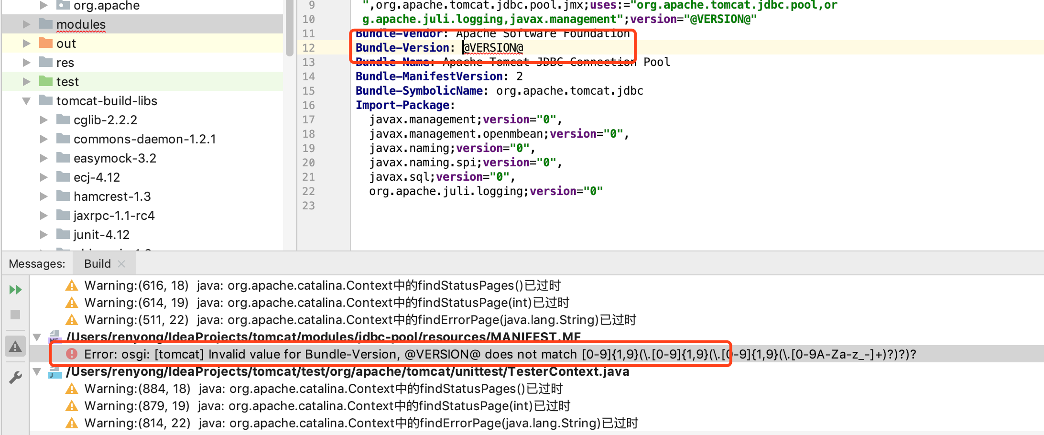Click the red error icon beside the osgi error
Screen dimensions: 1044x435
click(72, 354)
